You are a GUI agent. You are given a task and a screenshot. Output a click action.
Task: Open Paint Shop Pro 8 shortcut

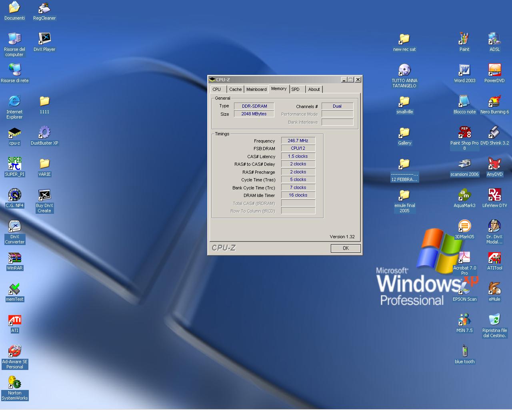click(x=464, y=138)
